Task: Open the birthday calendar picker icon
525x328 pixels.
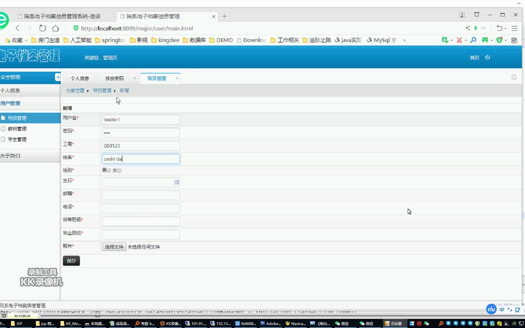Action: [176, 182]
